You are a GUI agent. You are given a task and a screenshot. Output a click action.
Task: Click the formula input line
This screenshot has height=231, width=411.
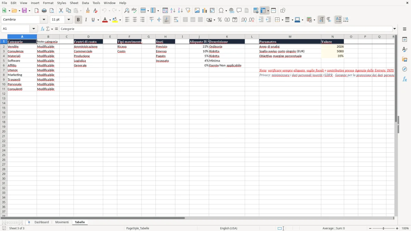pyautogui.click(x=226, y=29)
